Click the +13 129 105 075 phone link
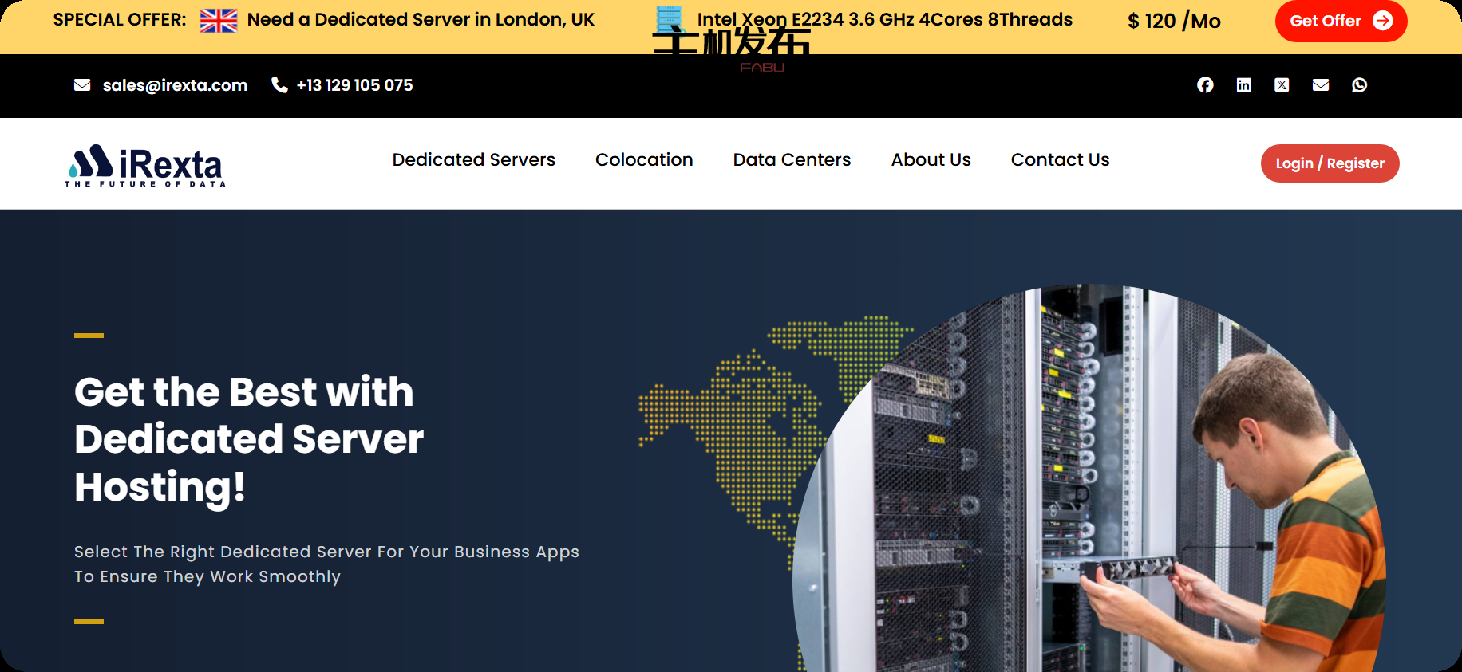The image size is (1462, 672). pyautogui.click(x=354, y=85)
